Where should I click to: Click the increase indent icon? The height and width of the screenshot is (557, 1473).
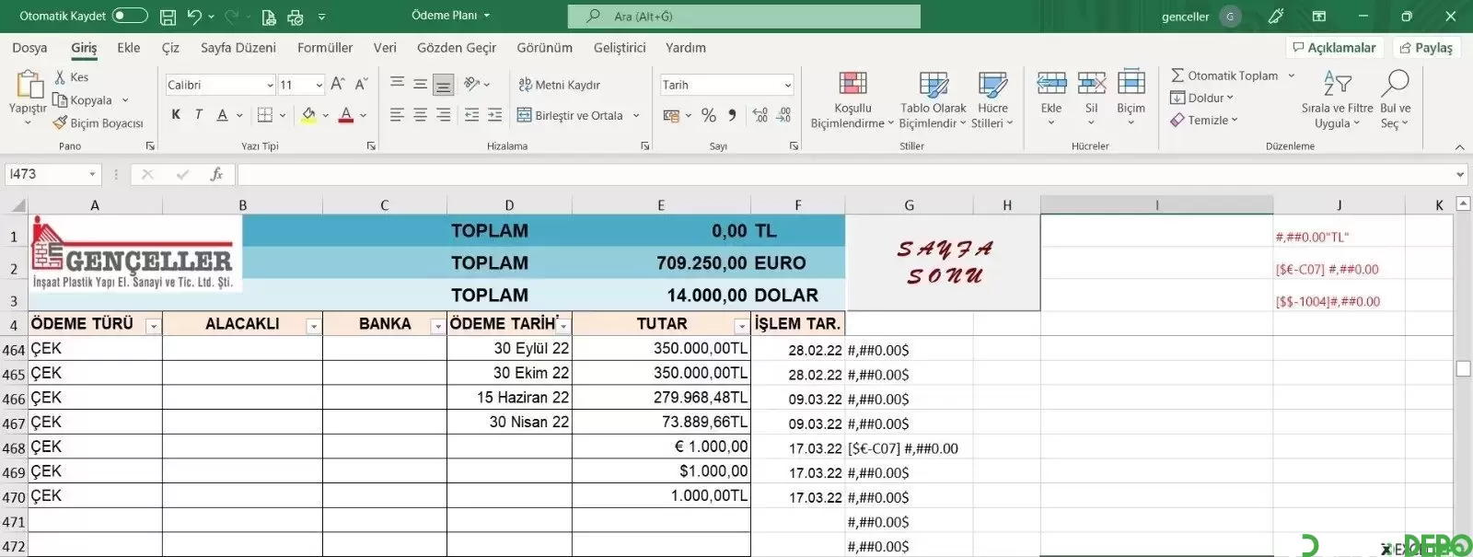coord(494,115)
